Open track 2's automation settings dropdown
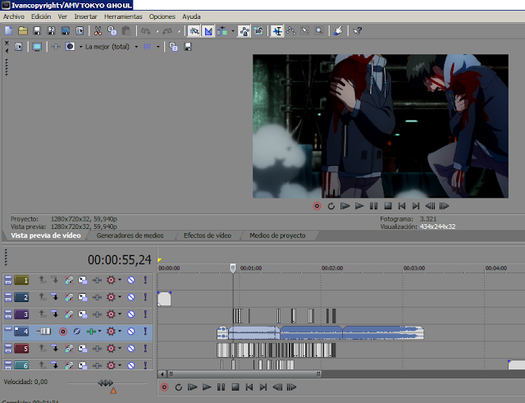This screenshot has width=525, height=403. click(x=120, y=297)
